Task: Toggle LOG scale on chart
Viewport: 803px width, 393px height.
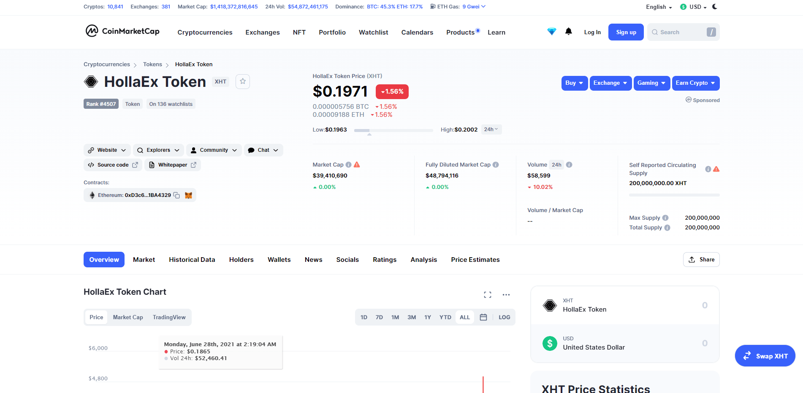Action: [504, 317]
